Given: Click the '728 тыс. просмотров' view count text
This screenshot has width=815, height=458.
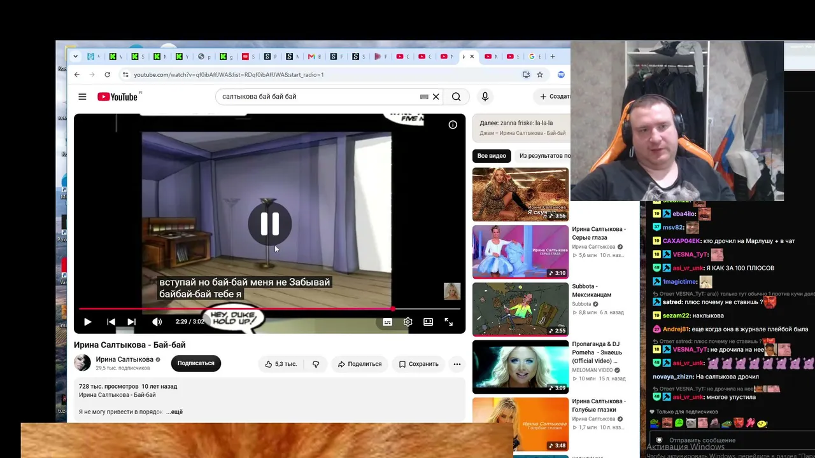Looking at the screenshot, I should coord(108,386).
